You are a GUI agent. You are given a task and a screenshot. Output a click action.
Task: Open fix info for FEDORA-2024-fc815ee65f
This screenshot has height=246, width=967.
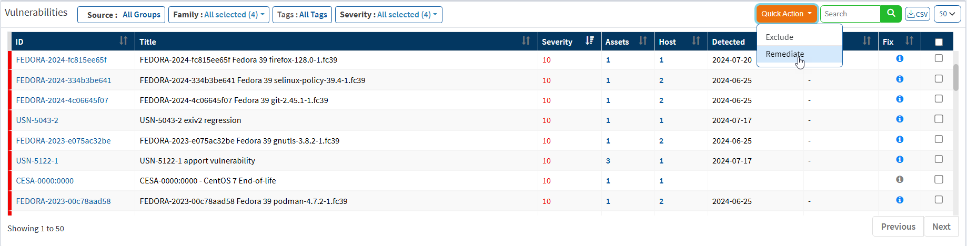(x=900, y=59)
